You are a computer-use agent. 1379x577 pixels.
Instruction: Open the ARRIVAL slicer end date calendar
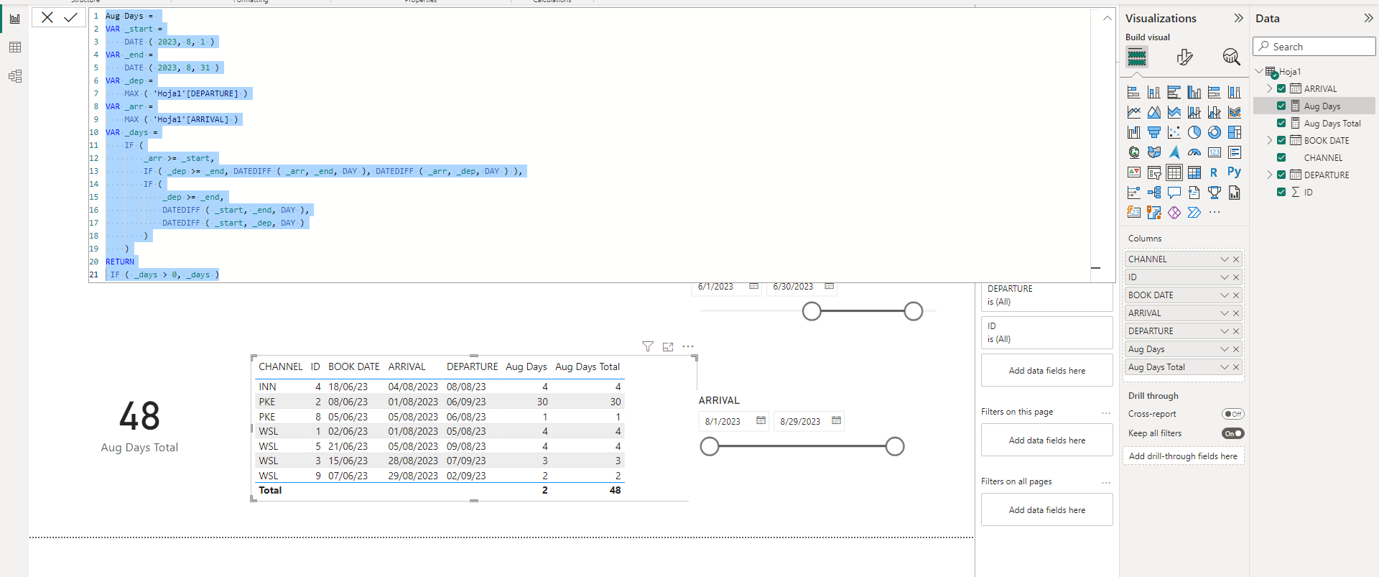pos(836,421)
